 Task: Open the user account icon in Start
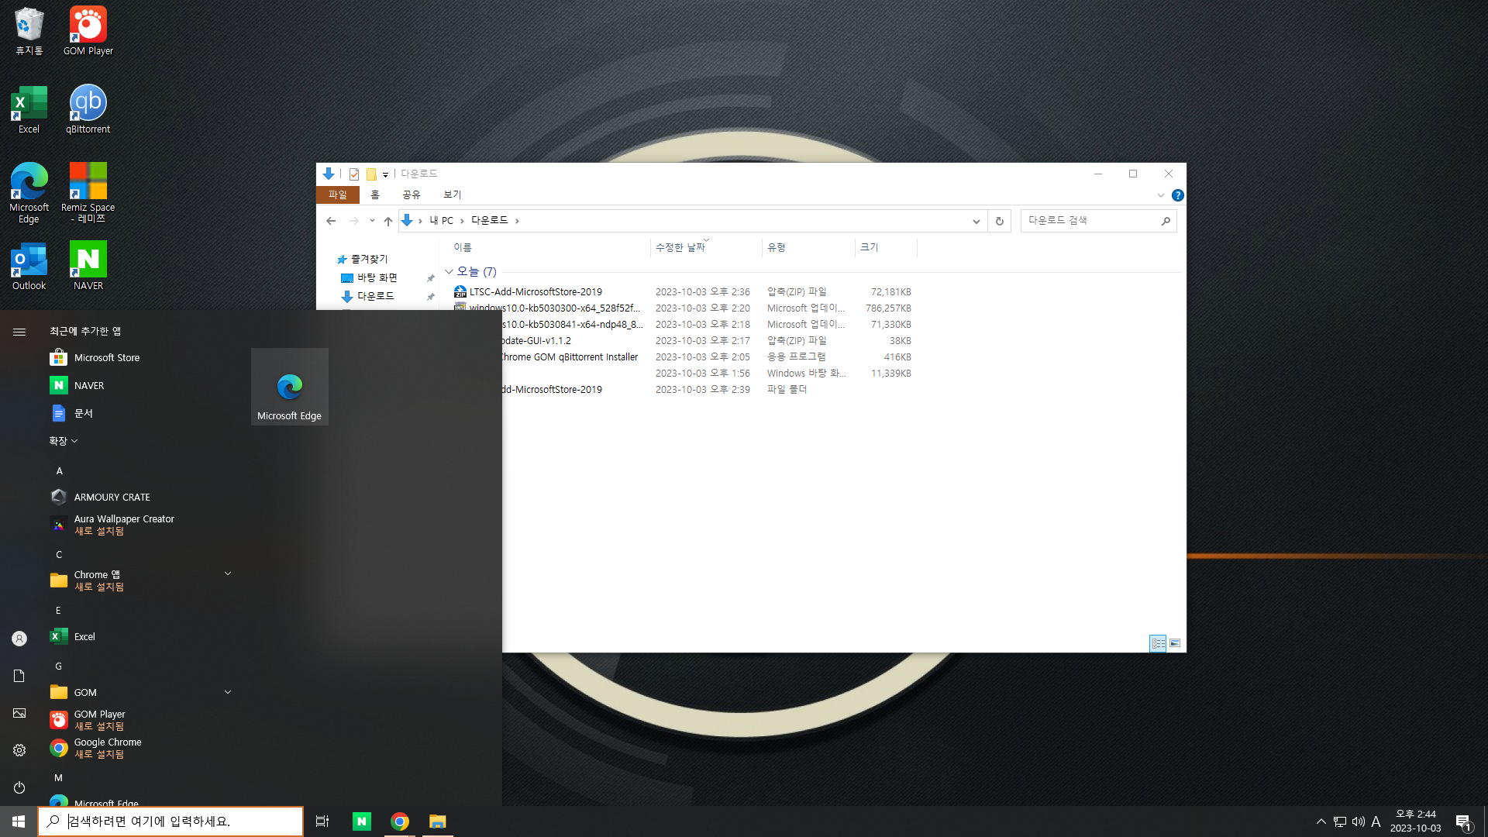pyautogui.click(x=19, y=639)
